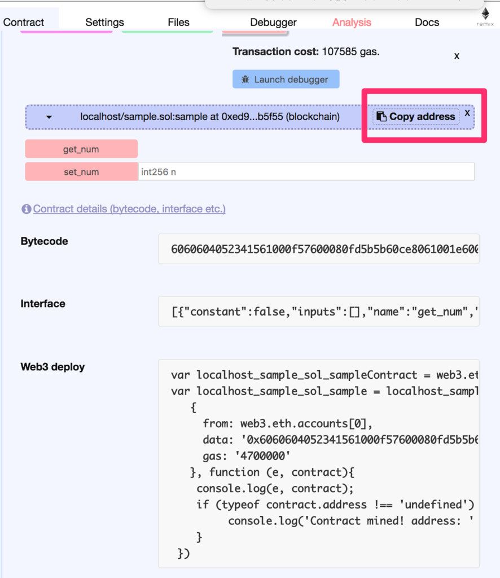Collapse the deployed sample contract instance
This screenshot has height=578, width=500.
tap(49, 117)
